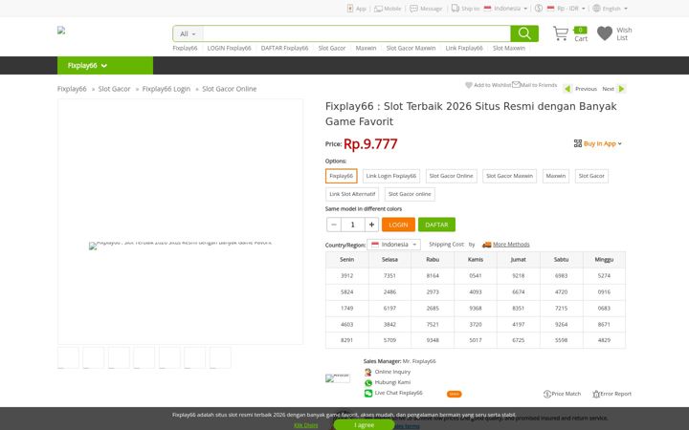
Task: Open the More Methods link
Action: [511, 245]
